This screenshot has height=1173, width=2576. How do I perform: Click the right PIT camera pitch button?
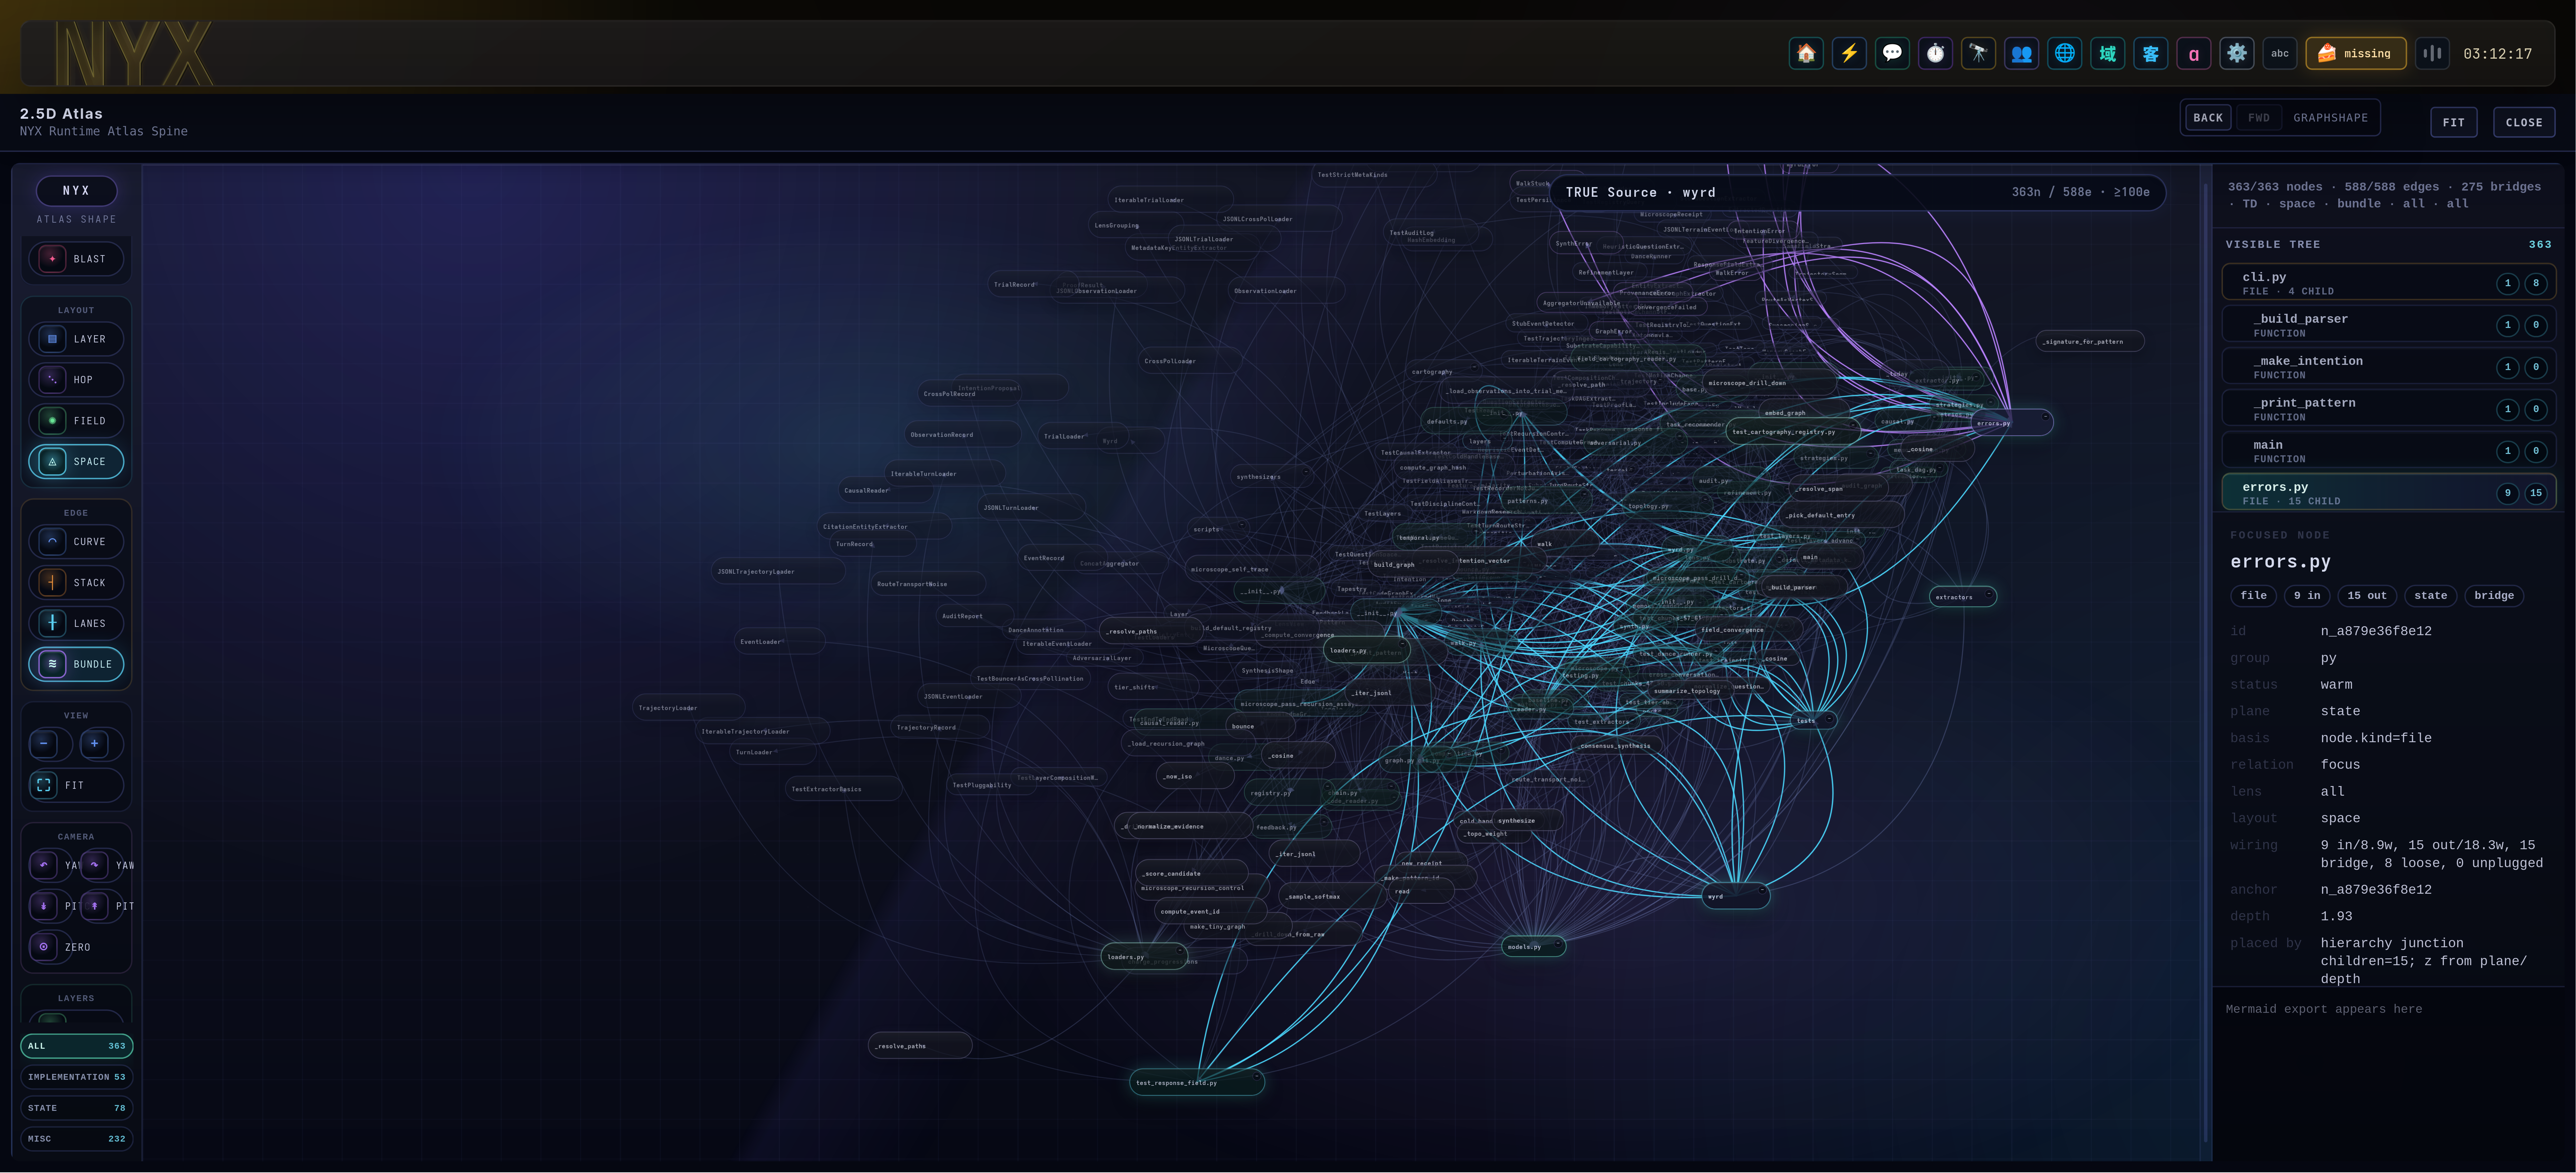[102, 906]
